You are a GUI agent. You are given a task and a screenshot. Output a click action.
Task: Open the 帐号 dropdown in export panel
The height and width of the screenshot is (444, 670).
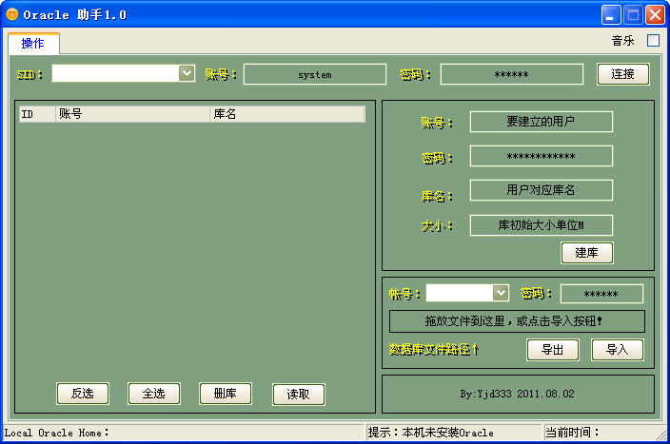(501, 293)
